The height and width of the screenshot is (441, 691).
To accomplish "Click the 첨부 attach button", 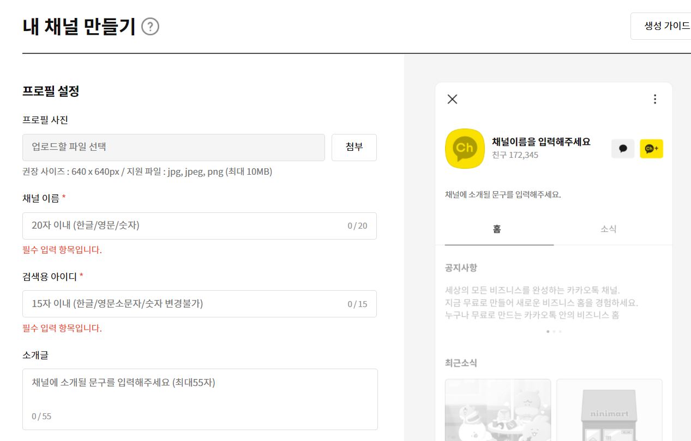I will click(354, 148).
